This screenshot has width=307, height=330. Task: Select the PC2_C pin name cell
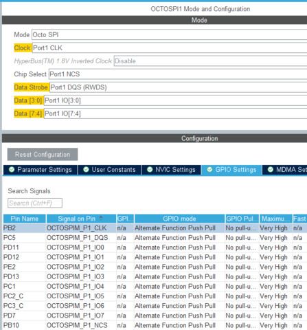(24, 296)
